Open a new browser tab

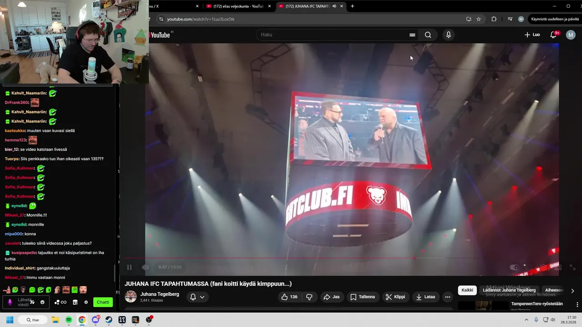352,6
